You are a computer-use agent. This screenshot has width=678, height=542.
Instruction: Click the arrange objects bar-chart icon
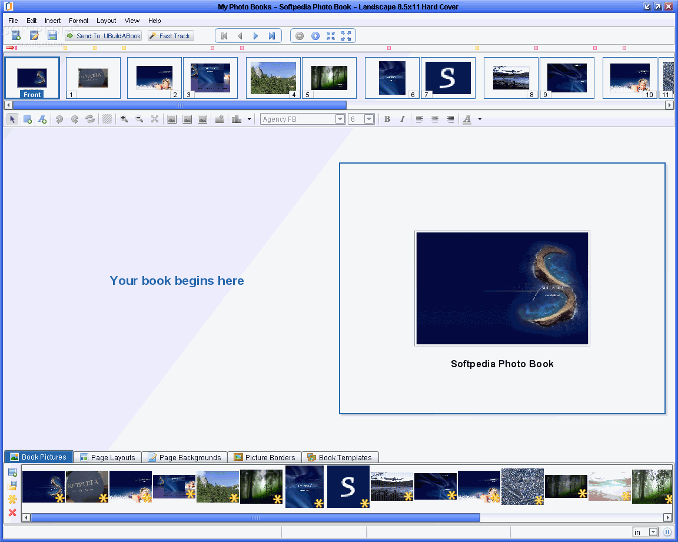pos(237,119)
